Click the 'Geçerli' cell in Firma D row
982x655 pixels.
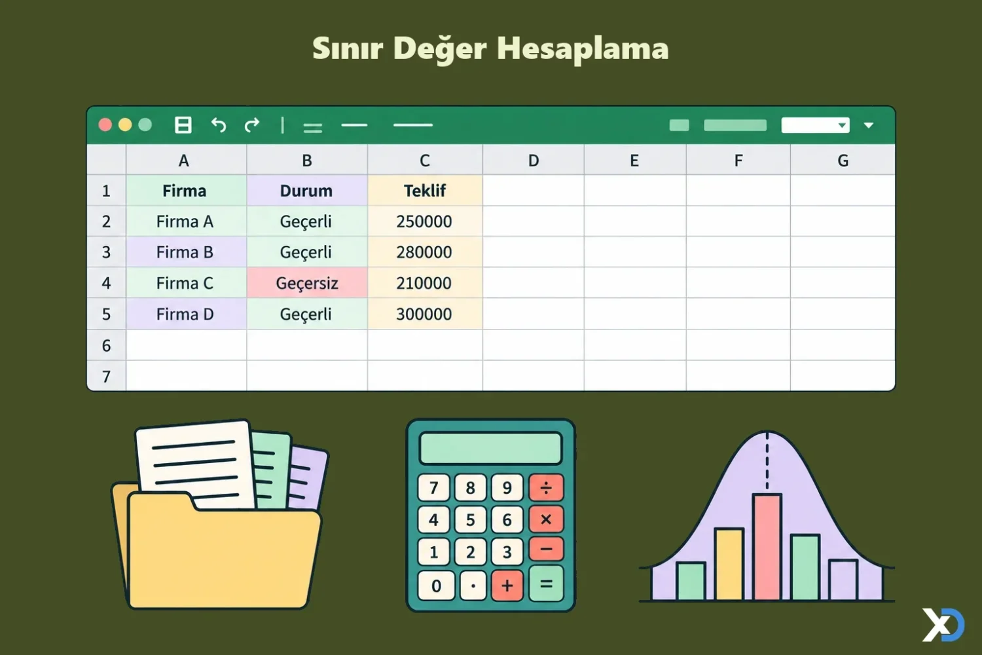307,314
